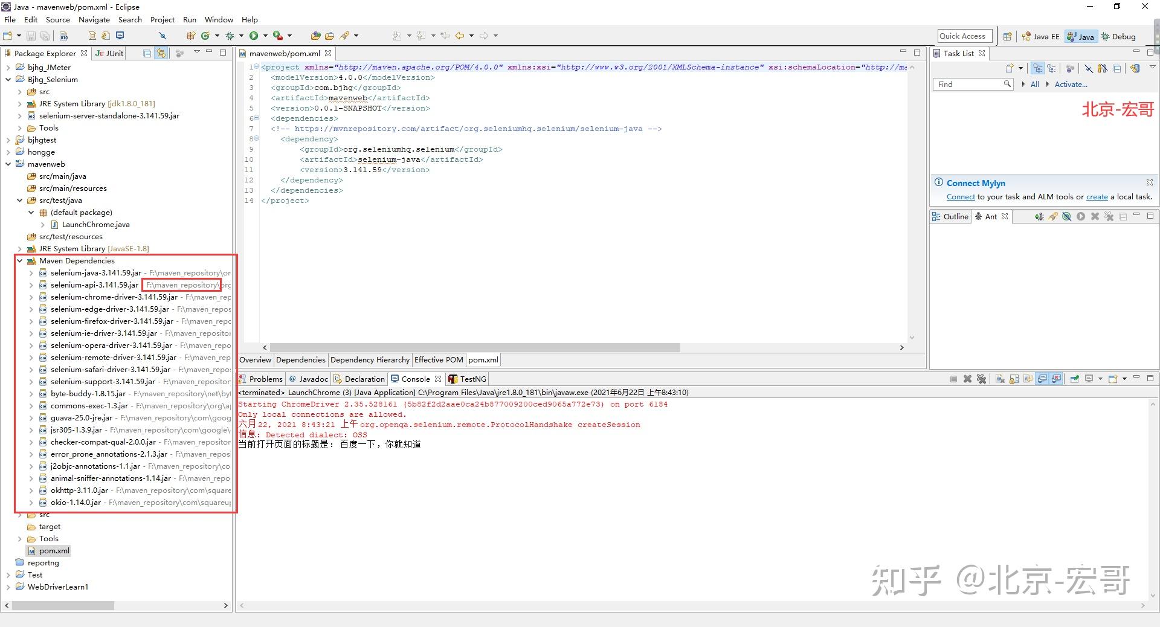Click Remove All Terminated Launches icon
The height and width of the screenshot is (627, 1160).
point(981,379)
